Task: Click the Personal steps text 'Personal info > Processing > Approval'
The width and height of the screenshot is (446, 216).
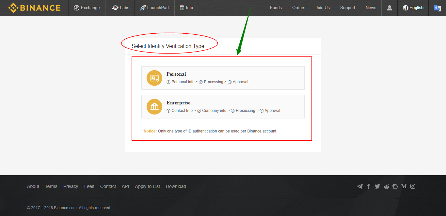Action: 207,82
